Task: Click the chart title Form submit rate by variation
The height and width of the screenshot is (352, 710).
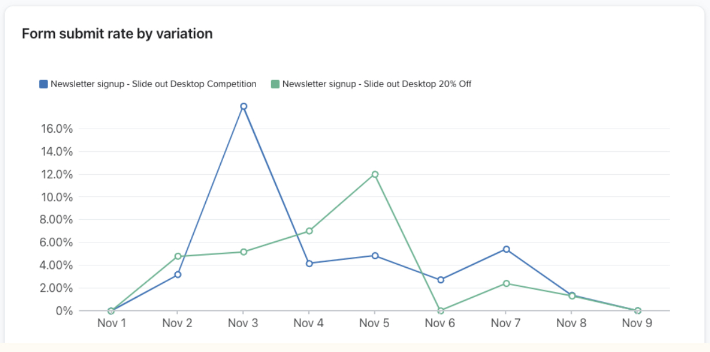Action: 117,33
